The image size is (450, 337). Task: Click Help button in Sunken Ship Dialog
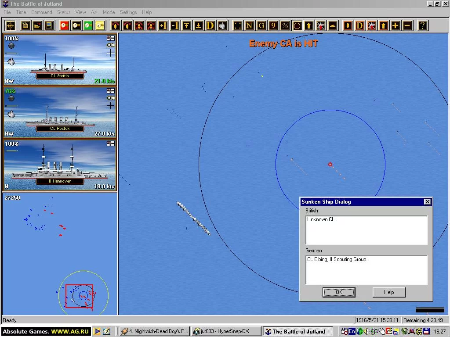(389, 292)
